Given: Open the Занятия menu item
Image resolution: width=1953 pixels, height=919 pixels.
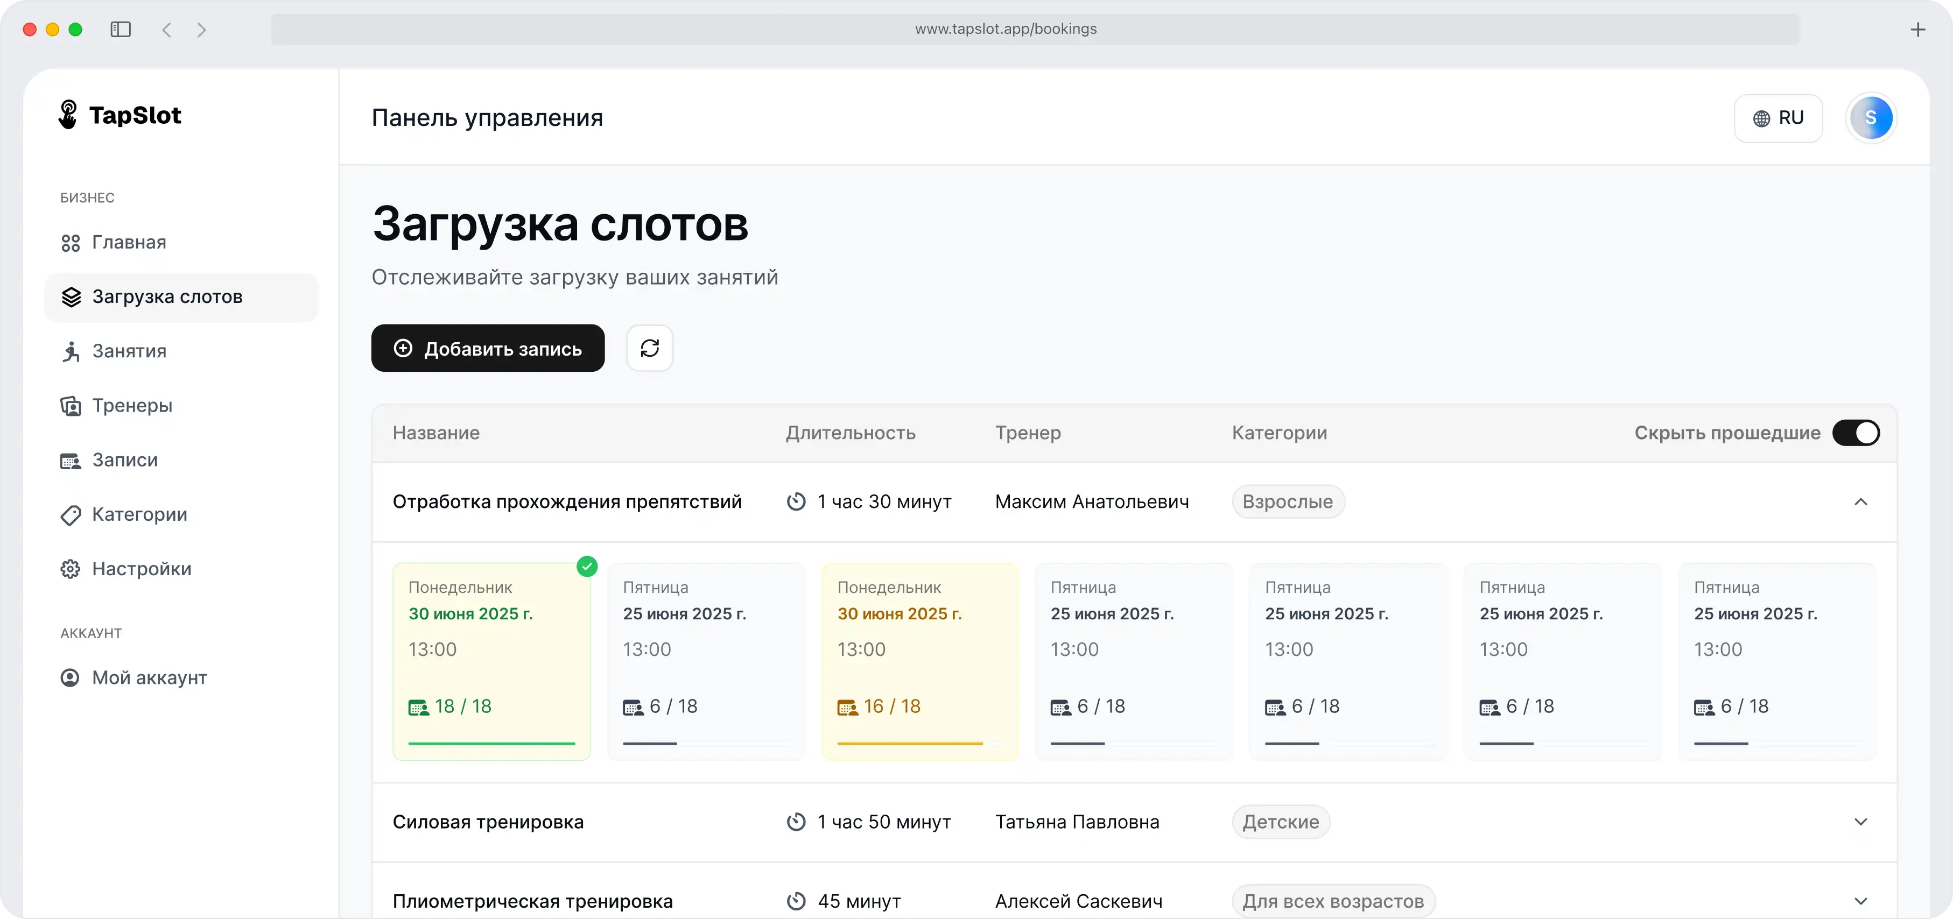Looking at the screenshot, I should pyautogui.click(x=181, y=351).
